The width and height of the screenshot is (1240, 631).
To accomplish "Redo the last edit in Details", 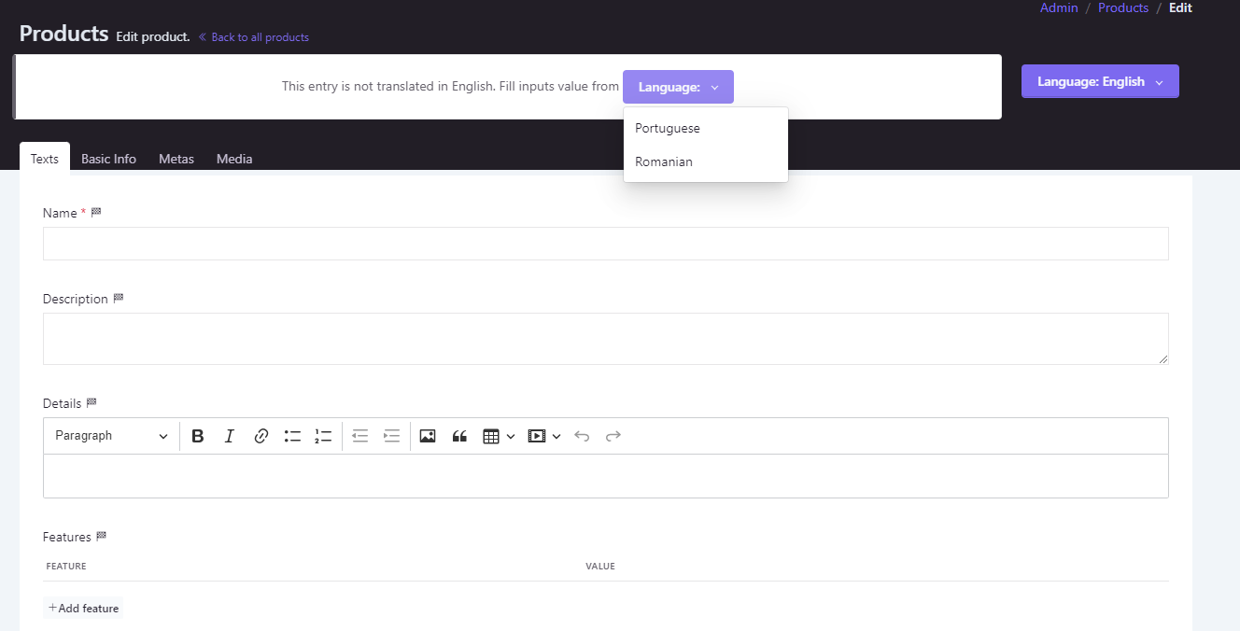I will 613,435.
